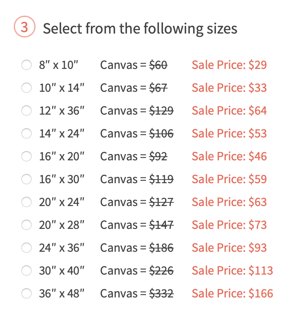Image resolution: width=306 pixels, height=331 pixels.
Task: Select the 24" x 36" radio button
Action: pyautogui.click(x=26, y=248)
